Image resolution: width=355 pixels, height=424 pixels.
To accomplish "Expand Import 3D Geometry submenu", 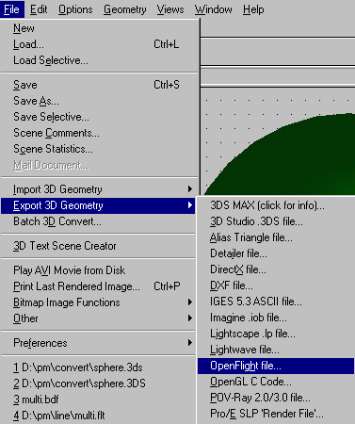I will (x=99, y=189).
